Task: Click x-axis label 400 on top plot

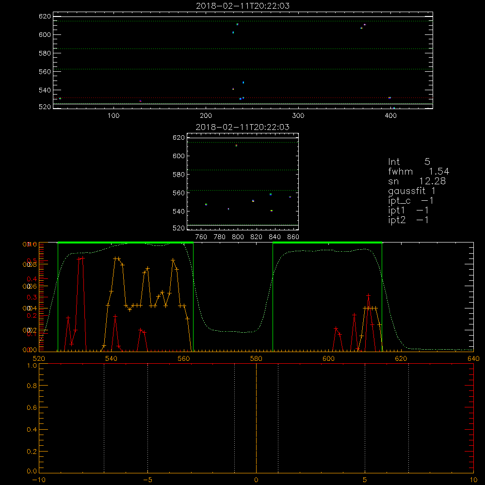Action: point(390,116)
